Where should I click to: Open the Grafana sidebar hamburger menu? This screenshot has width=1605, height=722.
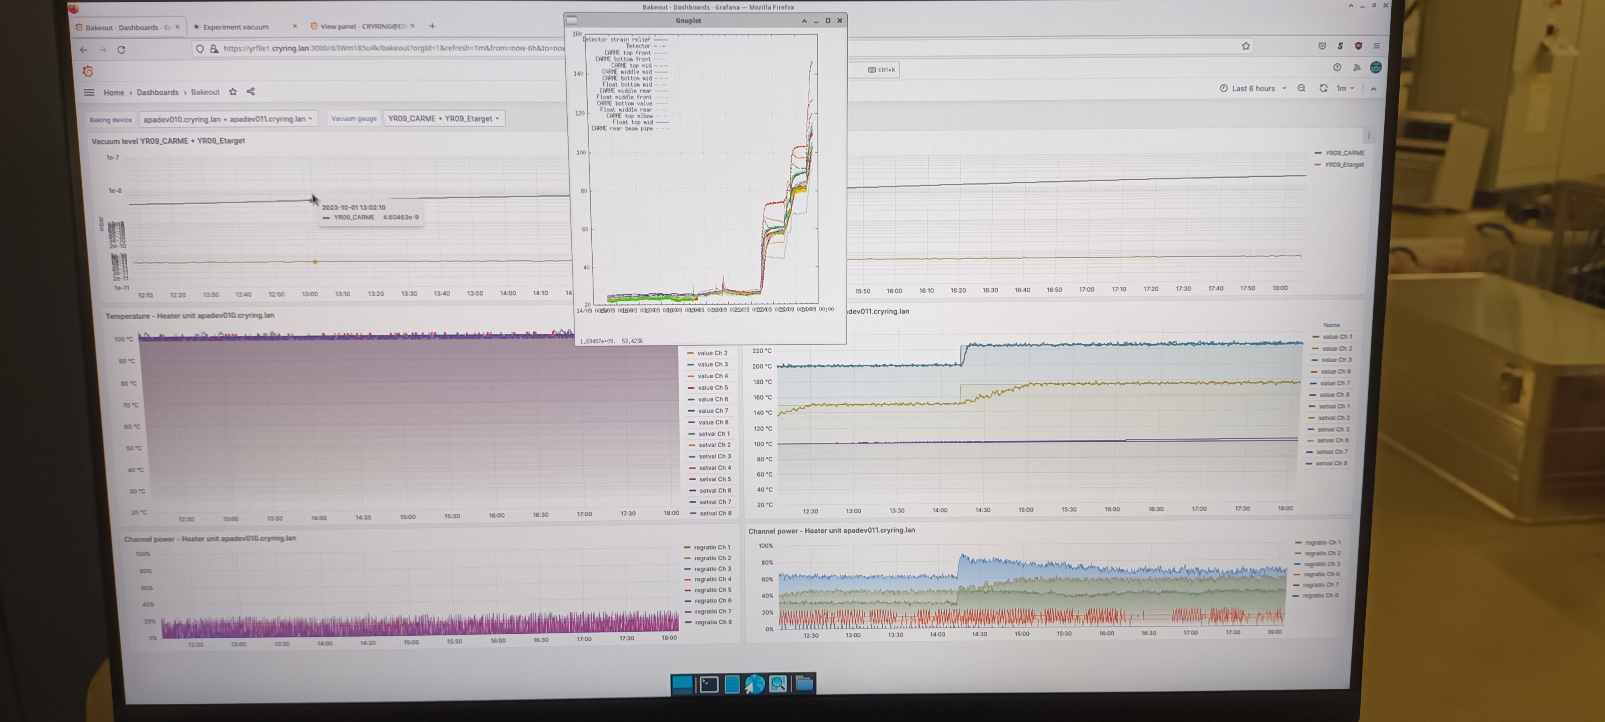tap(89, 92)
